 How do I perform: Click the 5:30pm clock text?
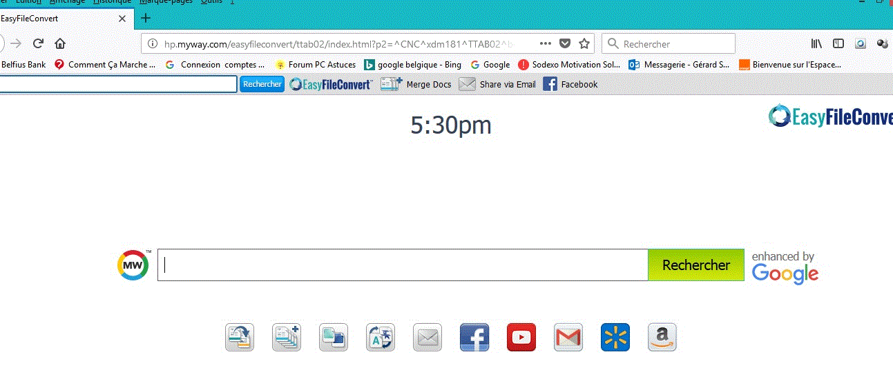pyautogui.click(x=451, y=125)
